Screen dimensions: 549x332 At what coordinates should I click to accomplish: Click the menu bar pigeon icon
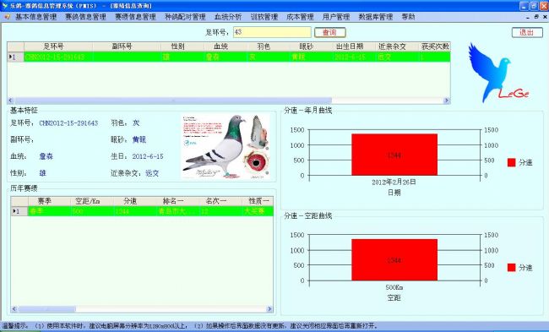pyautogui.click(x=8, y=17)
